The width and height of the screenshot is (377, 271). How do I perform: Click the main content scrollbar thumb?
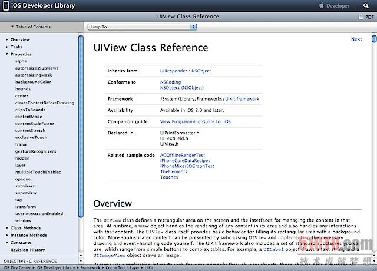click(x=375, y=39)
